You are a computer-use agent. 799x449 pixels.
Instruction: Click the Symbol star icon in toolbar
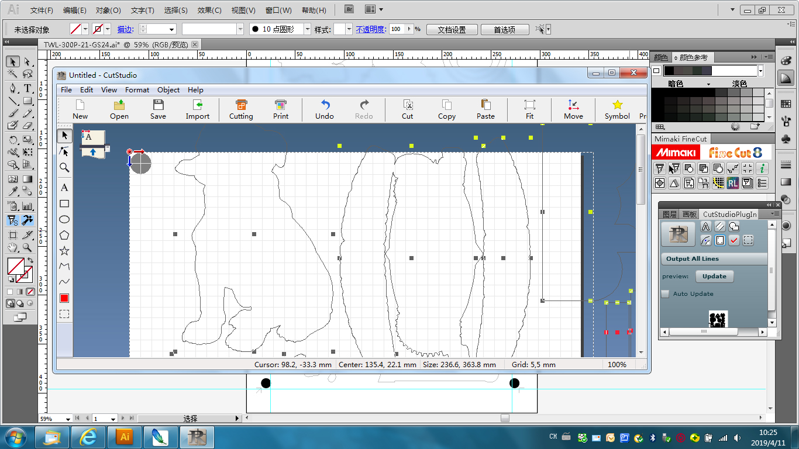click(617, 109)
